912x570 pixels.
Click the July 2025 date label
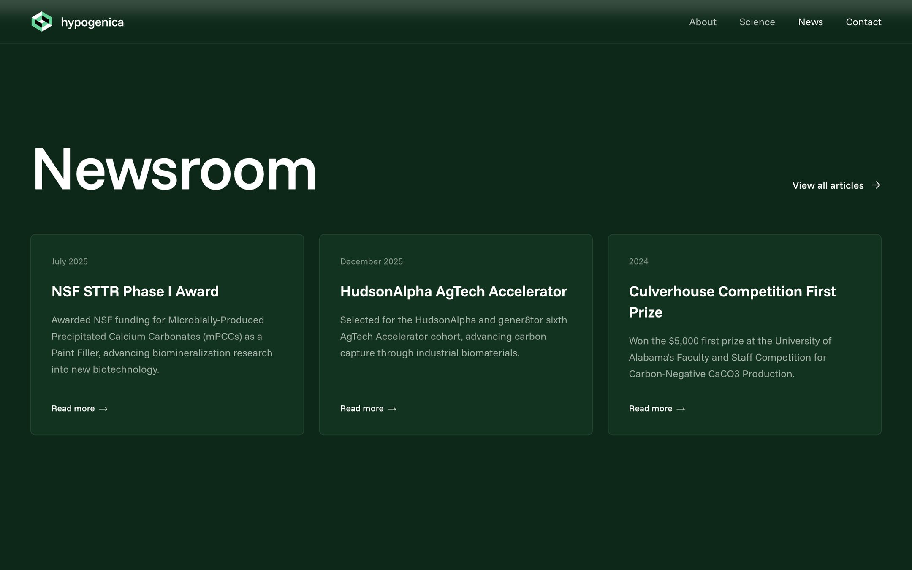tap(70, 261)
